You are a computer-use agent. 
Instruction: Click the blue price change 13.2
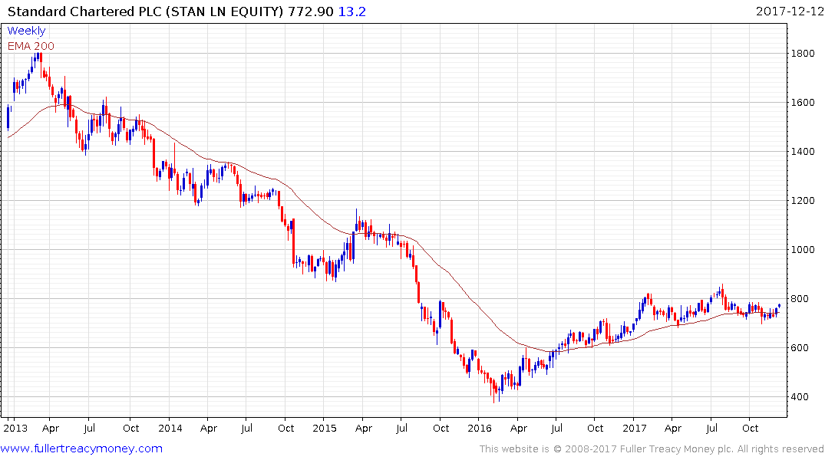351,11
